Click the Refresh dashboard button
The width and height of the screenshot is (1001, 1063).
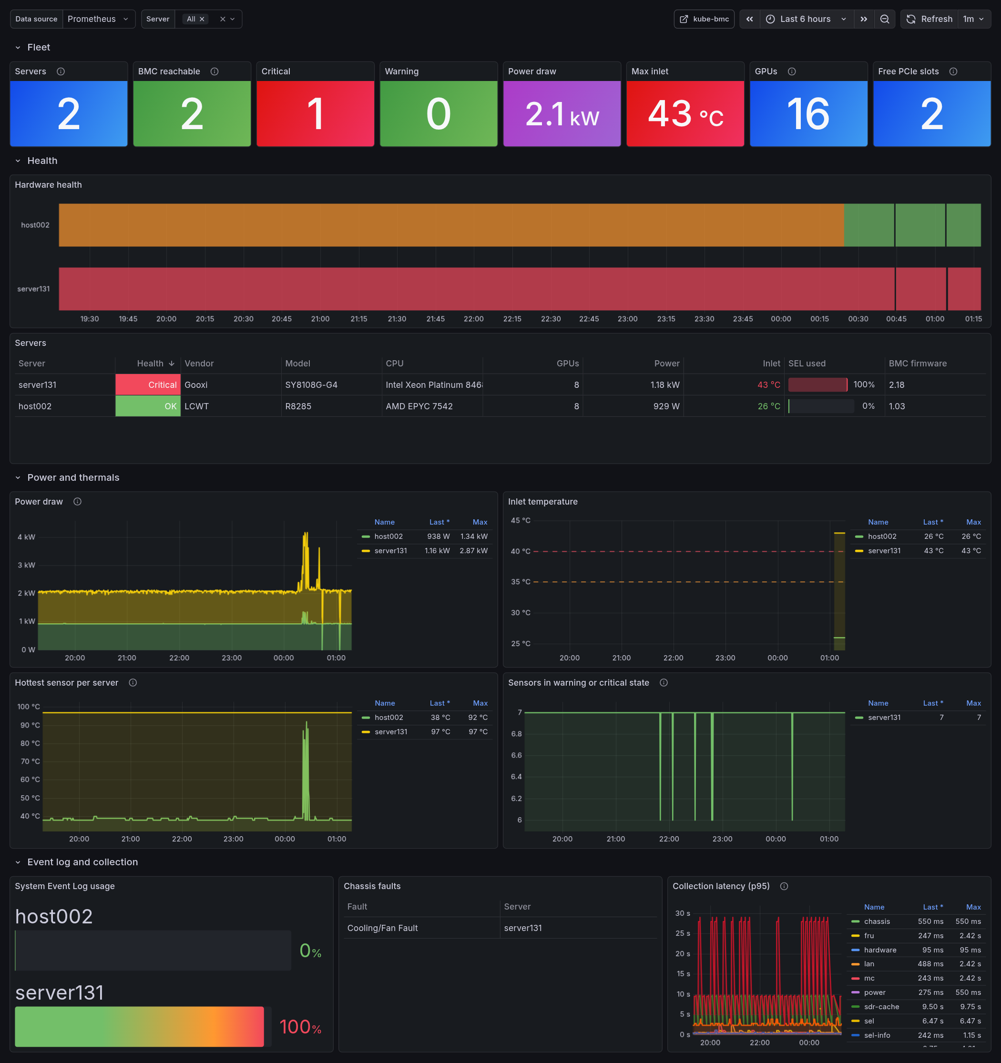929,19
